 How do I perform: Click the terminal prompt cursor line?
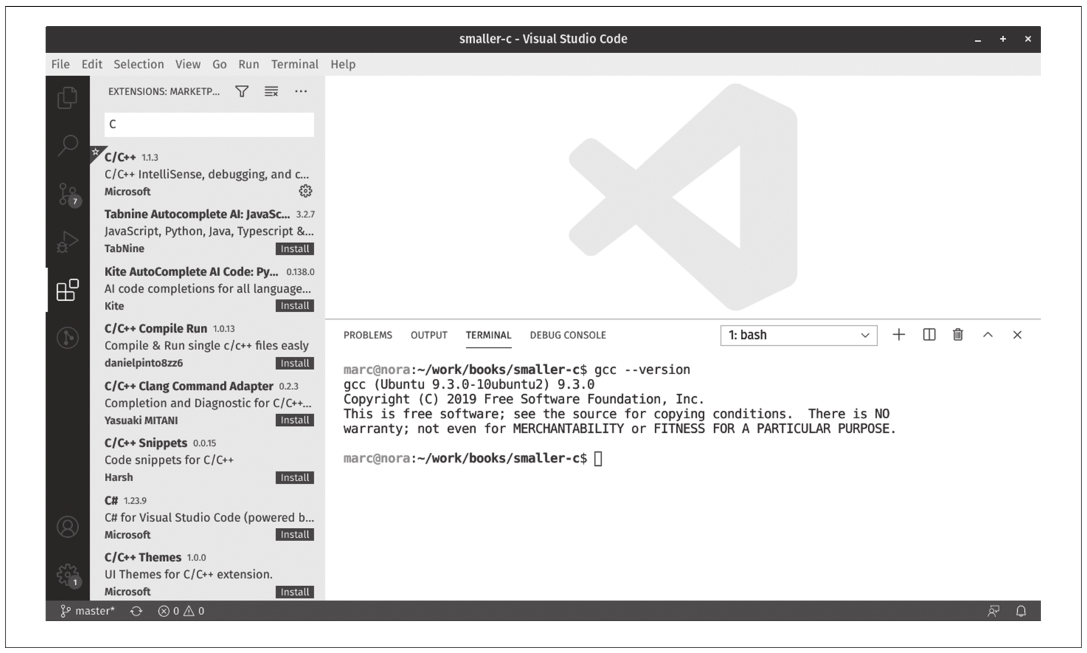point(472,458)
